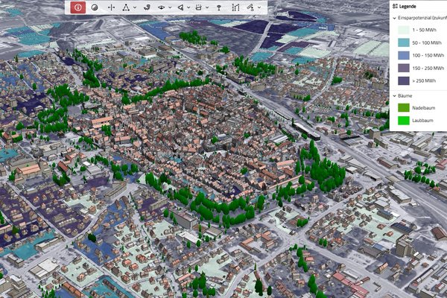Select the crosshair split tool icon
447x298 pixels.
pos(111,7)
